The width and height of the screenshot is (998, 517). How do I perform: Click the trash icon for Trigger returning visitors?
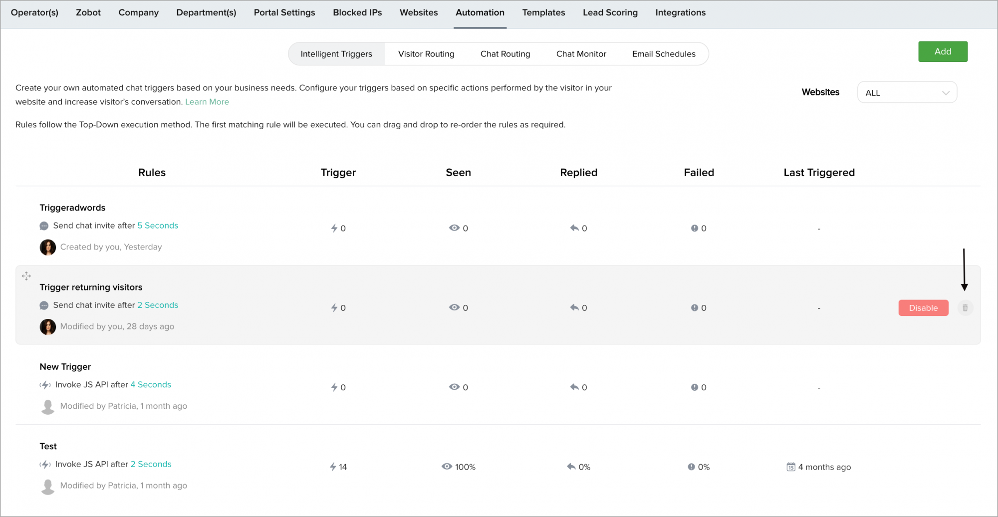[x=965, y=308]
